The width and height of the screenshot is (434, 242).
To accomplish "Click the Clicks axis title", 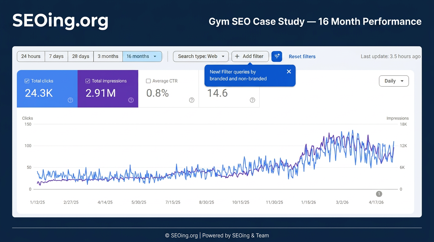I will click(27, 118).
